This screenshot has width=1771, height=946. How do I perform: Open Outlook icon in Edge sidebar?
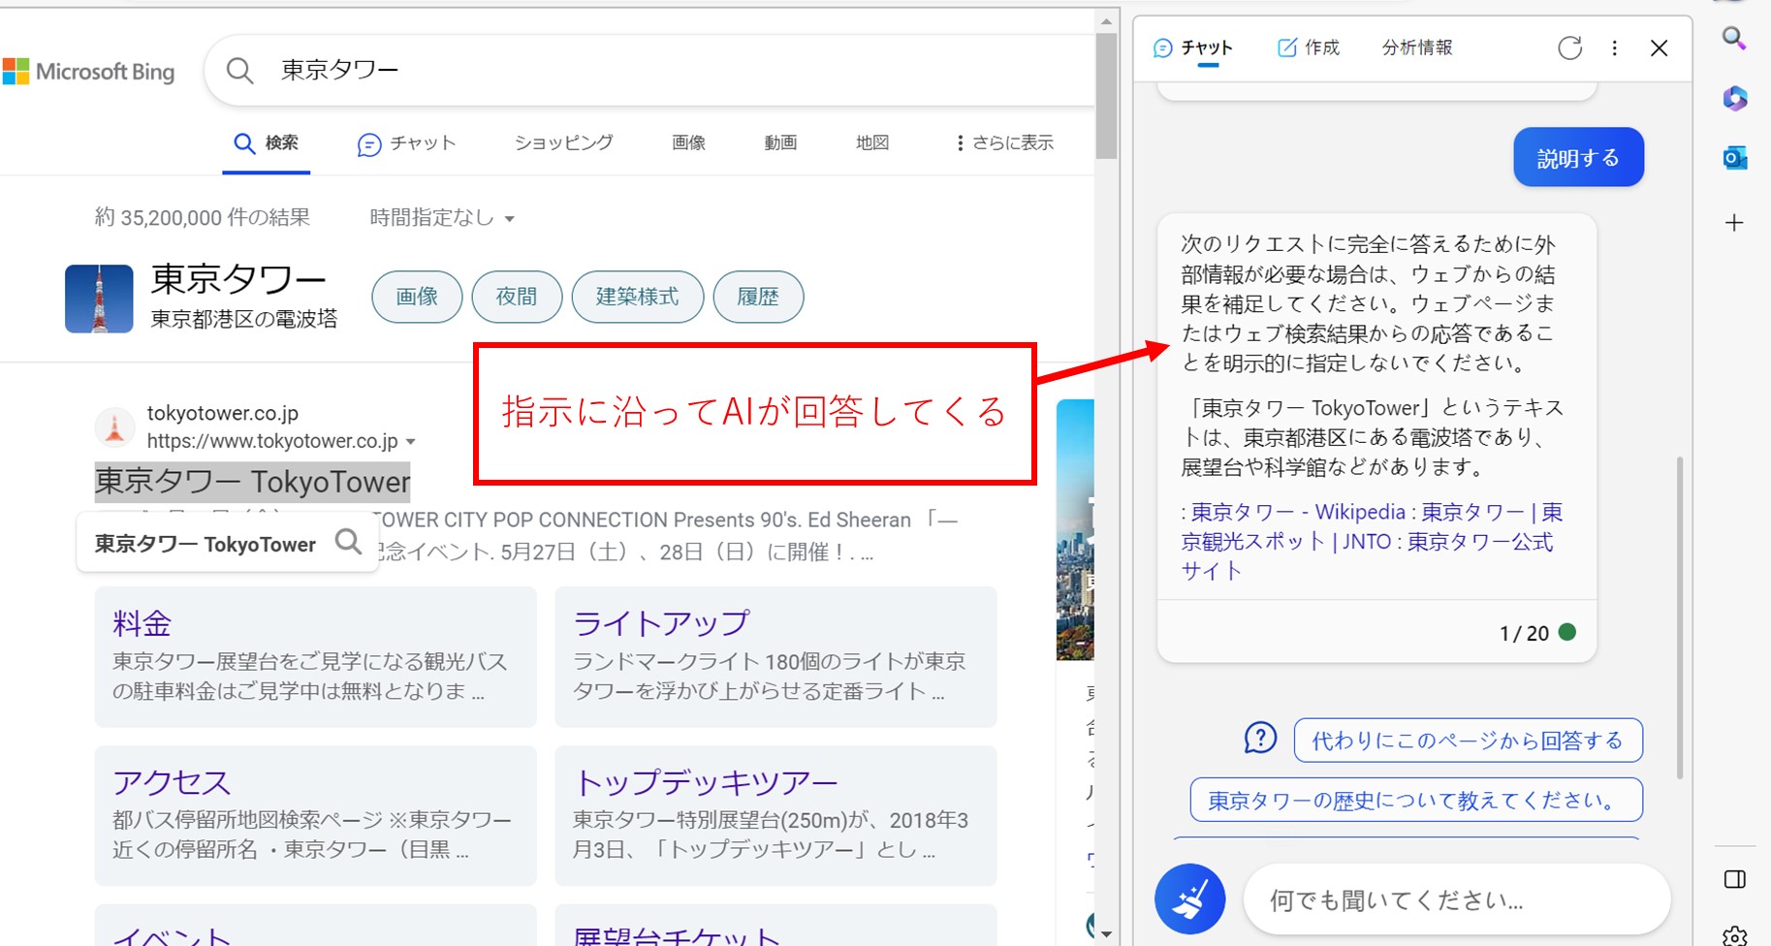[x=1734, y=158]
